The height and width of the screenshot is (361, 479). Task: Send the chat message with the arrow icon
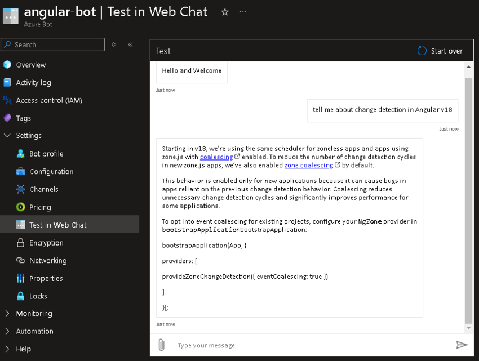coord(462,345)
